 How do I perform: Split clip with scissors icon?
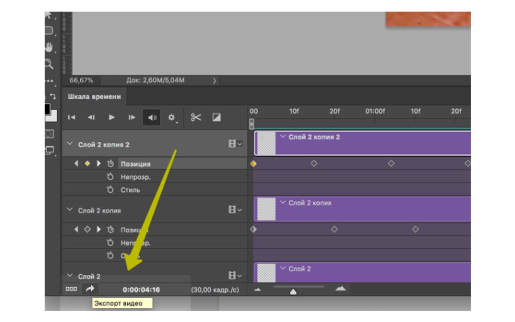click(196, 117)
